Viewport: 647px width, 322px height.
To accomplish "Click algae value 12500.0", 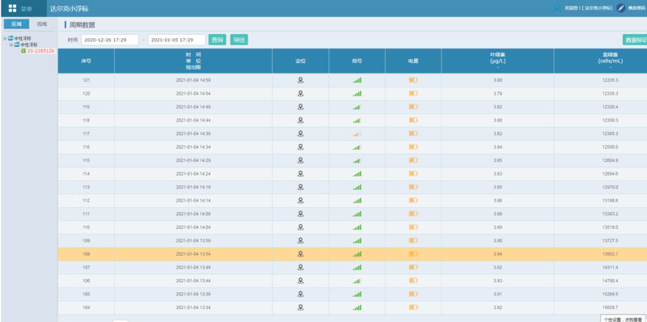I will [611, 147].
